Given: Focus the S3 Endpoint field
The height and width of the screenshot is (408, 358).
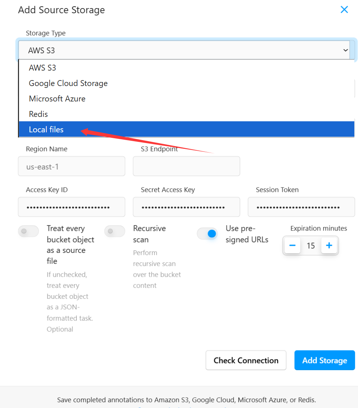Looking at the screenshot, I should pyautogui.click(x=187, y=166).
